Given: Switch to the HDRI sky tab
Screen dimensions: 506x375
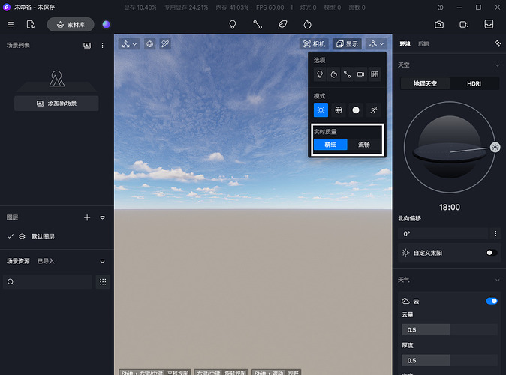Looking at the screenshot, I should tap(474, 83).
